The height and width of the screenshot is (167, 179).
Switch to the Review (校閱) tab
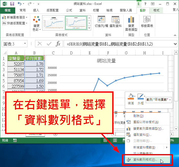click(96, 10)
